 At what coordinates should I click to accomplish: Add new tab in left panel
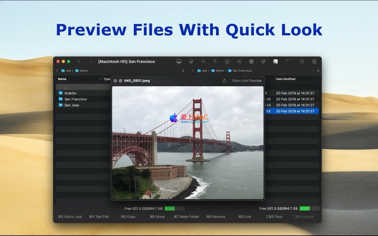pyautogui.click(x=183, y=71)
